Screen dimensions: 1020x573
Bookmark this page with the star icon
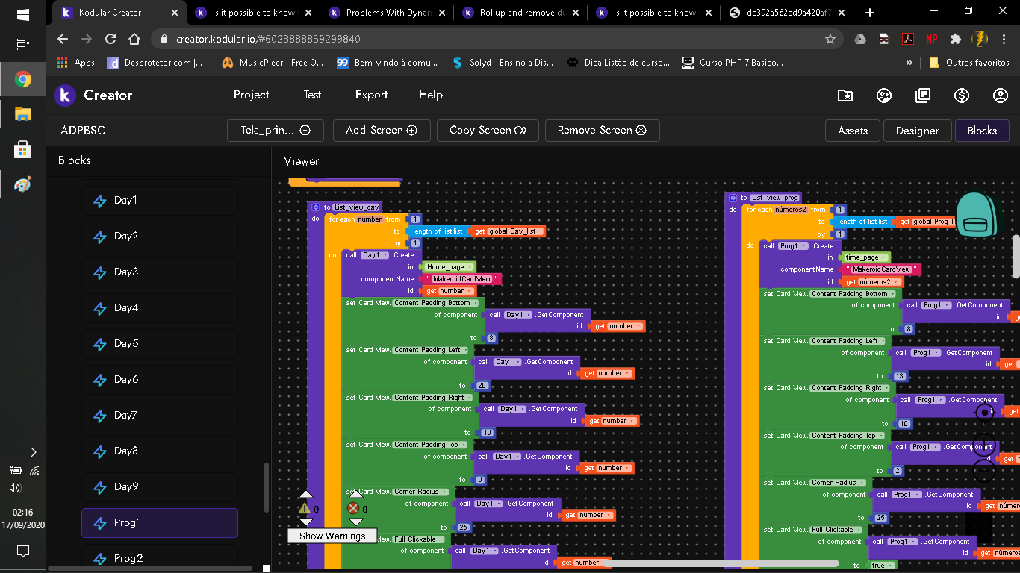click(830, 39)
